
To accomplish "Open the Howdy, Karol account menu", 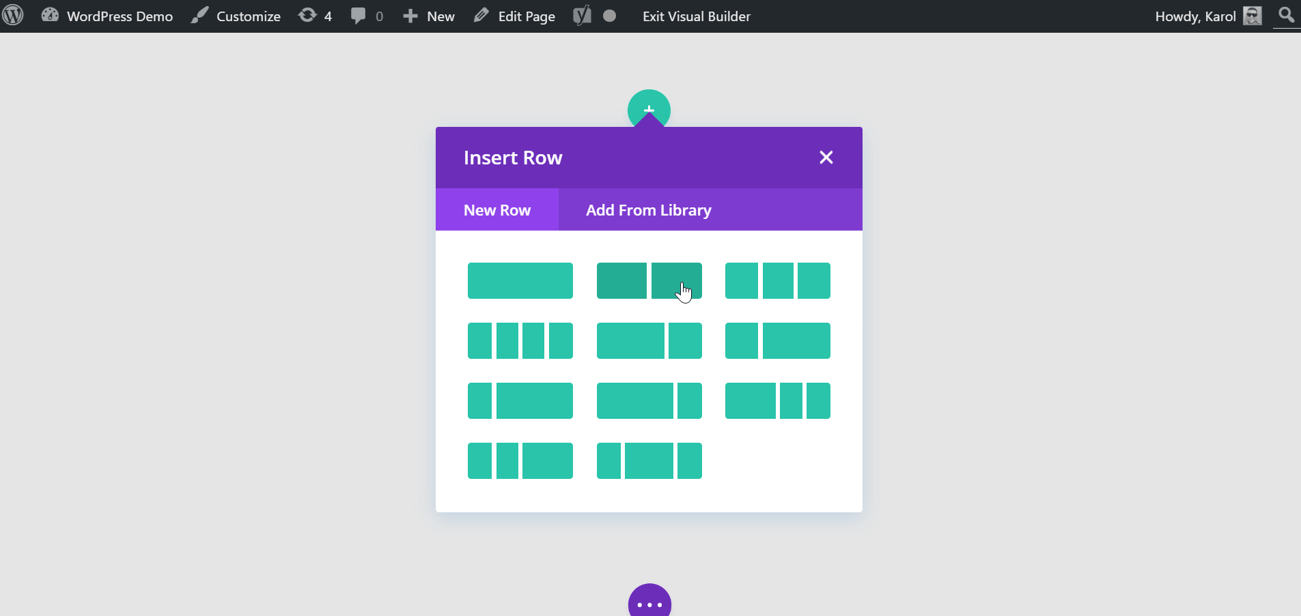I will (1207, 16).
